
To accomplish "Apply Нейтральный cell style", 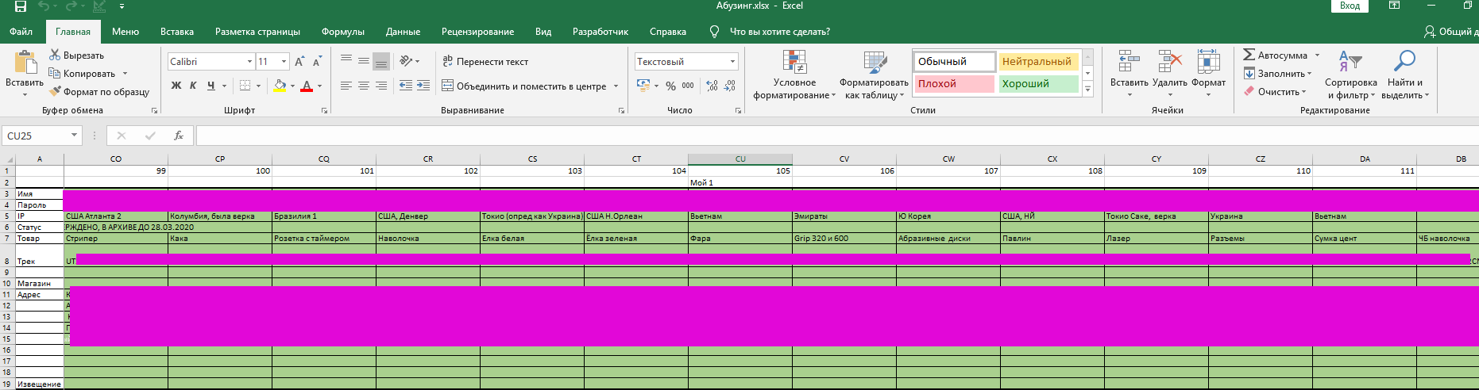I will [1037, 61].
